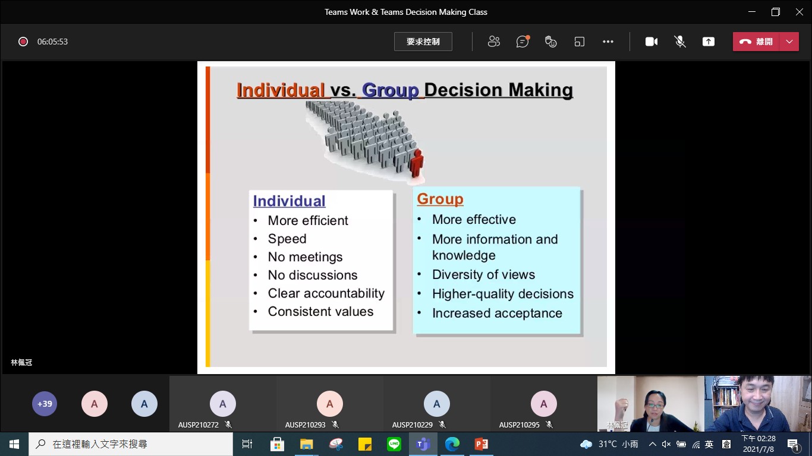Open the taskbar clock showing 下午 02:28

759,444
